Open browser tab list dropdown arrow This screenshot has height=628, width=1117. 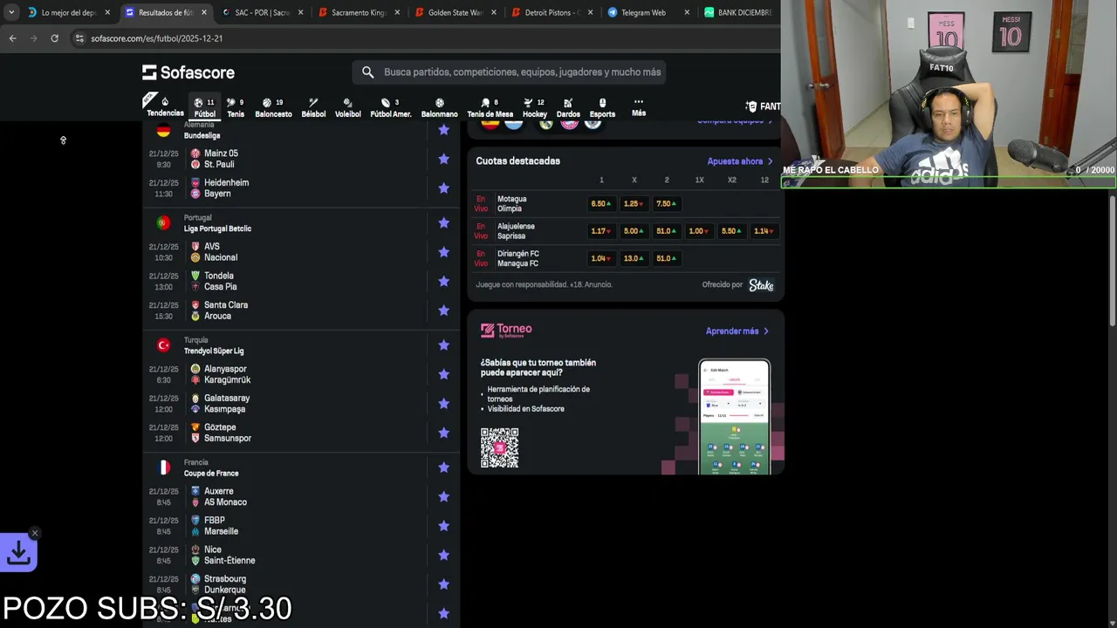[12, 12]
